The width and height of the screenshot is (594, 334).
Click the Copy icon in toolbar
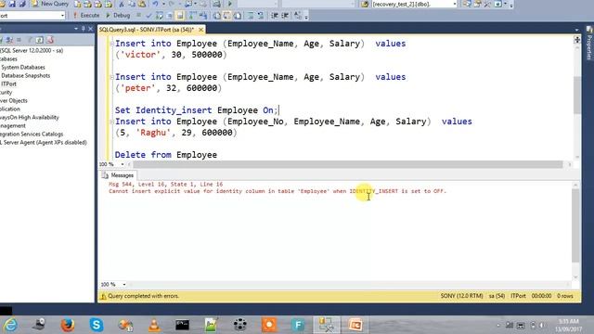[x=132, y=4]
